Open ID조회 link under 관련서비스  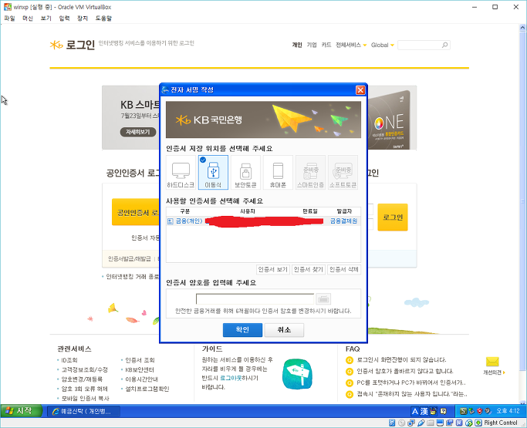[69, 360]
